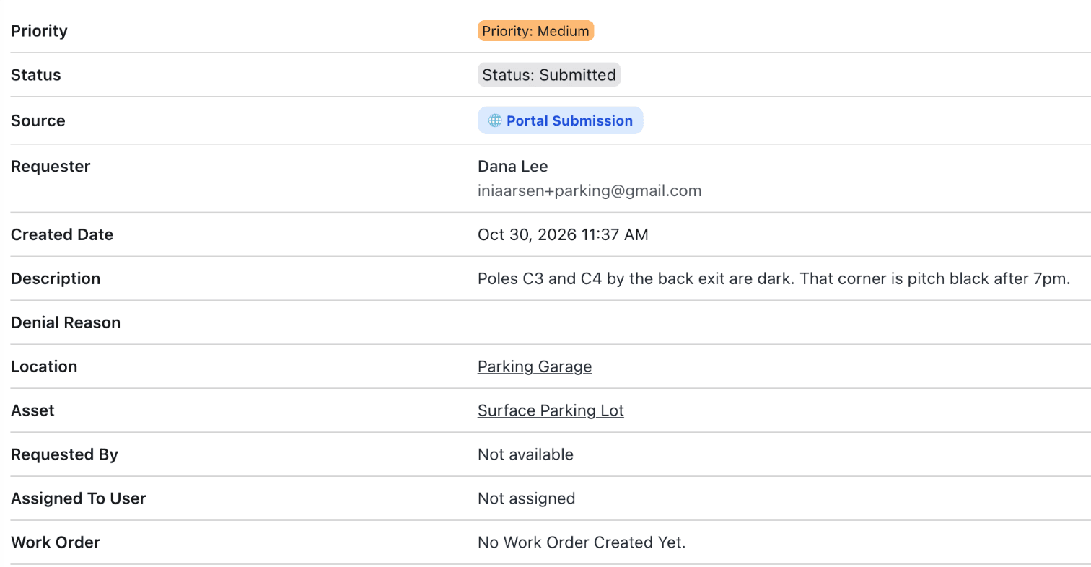This screenshot has width=1091, height=567.
Task: Click the Denial Reason field label
Action: (66, 322)
